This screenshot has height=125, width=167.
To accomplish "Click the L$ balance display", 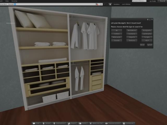I will tap(153, 1).
